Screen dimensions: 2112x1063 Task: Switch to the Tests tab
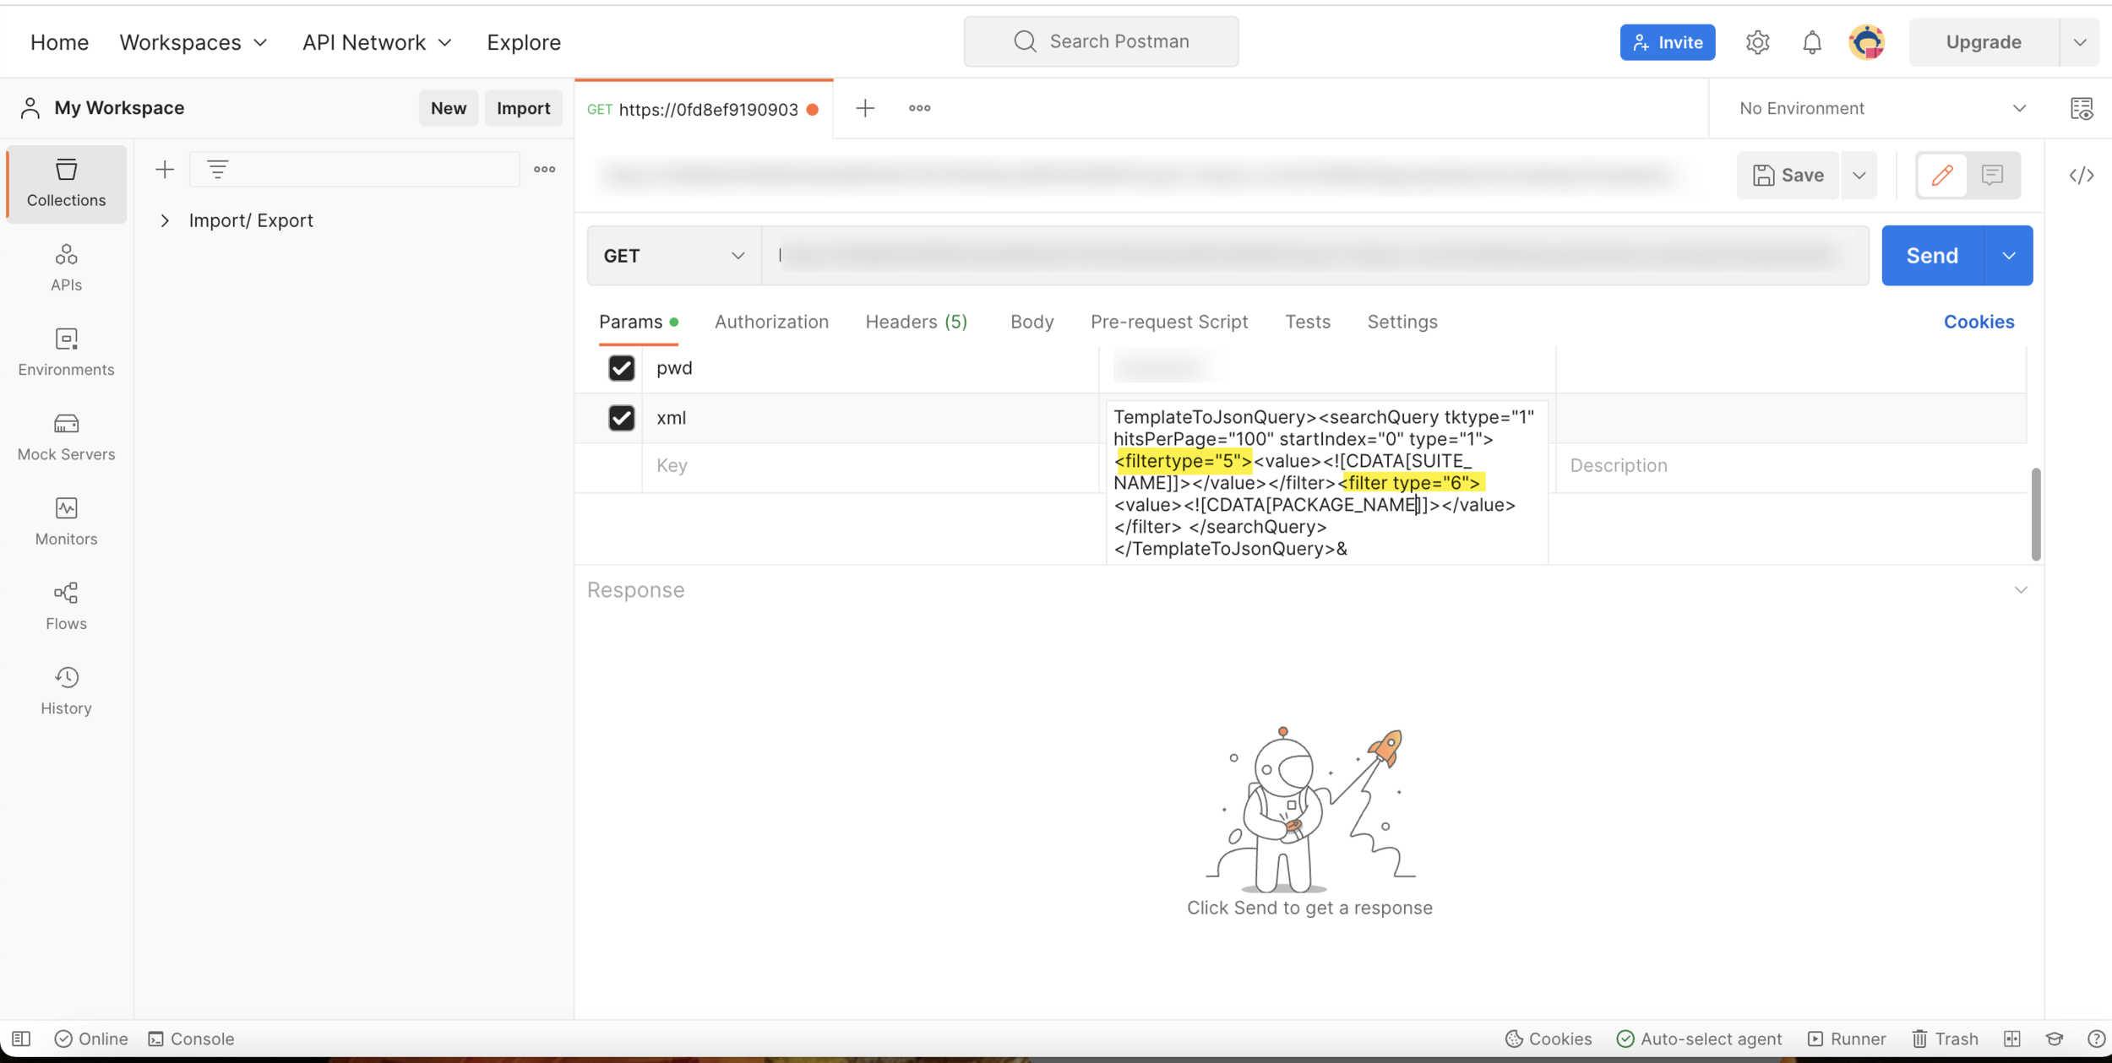[1307, 322]
